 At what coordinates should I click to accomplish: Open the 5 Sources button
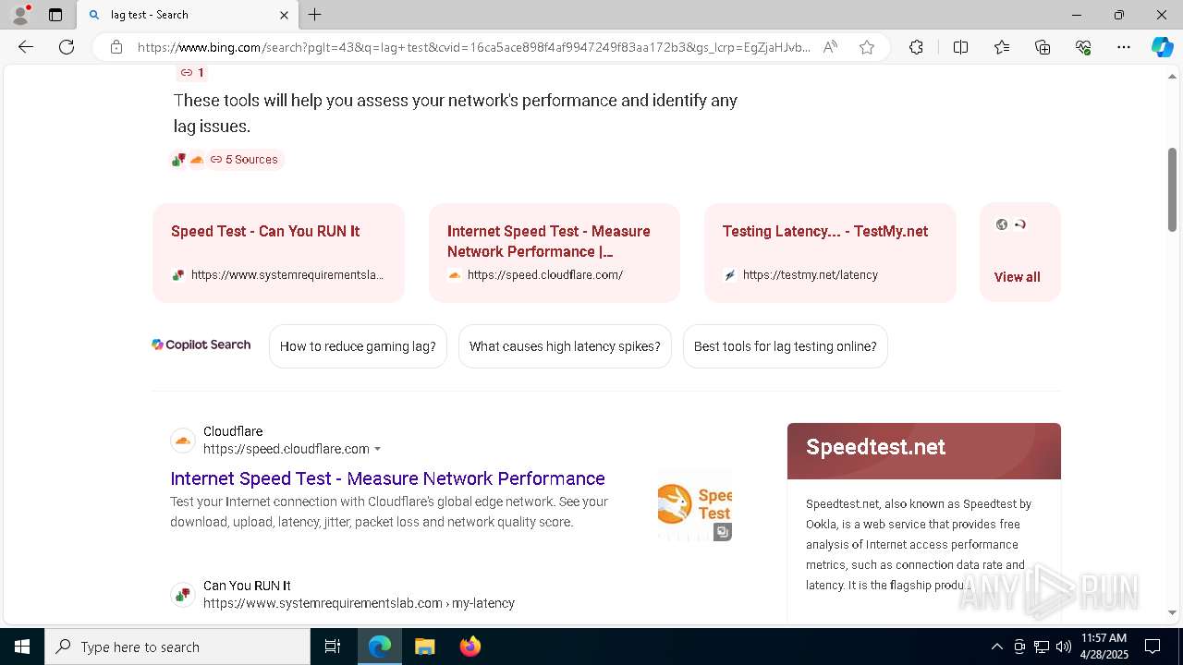244,159
